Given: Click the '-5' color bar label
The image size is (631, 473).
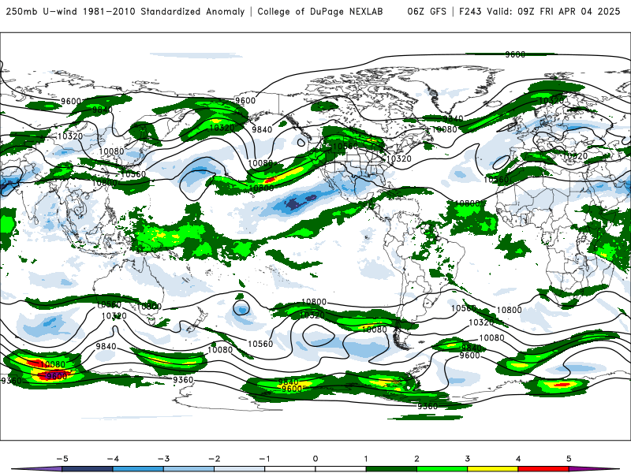Looking at the screenshot, I should coord(62,459).
